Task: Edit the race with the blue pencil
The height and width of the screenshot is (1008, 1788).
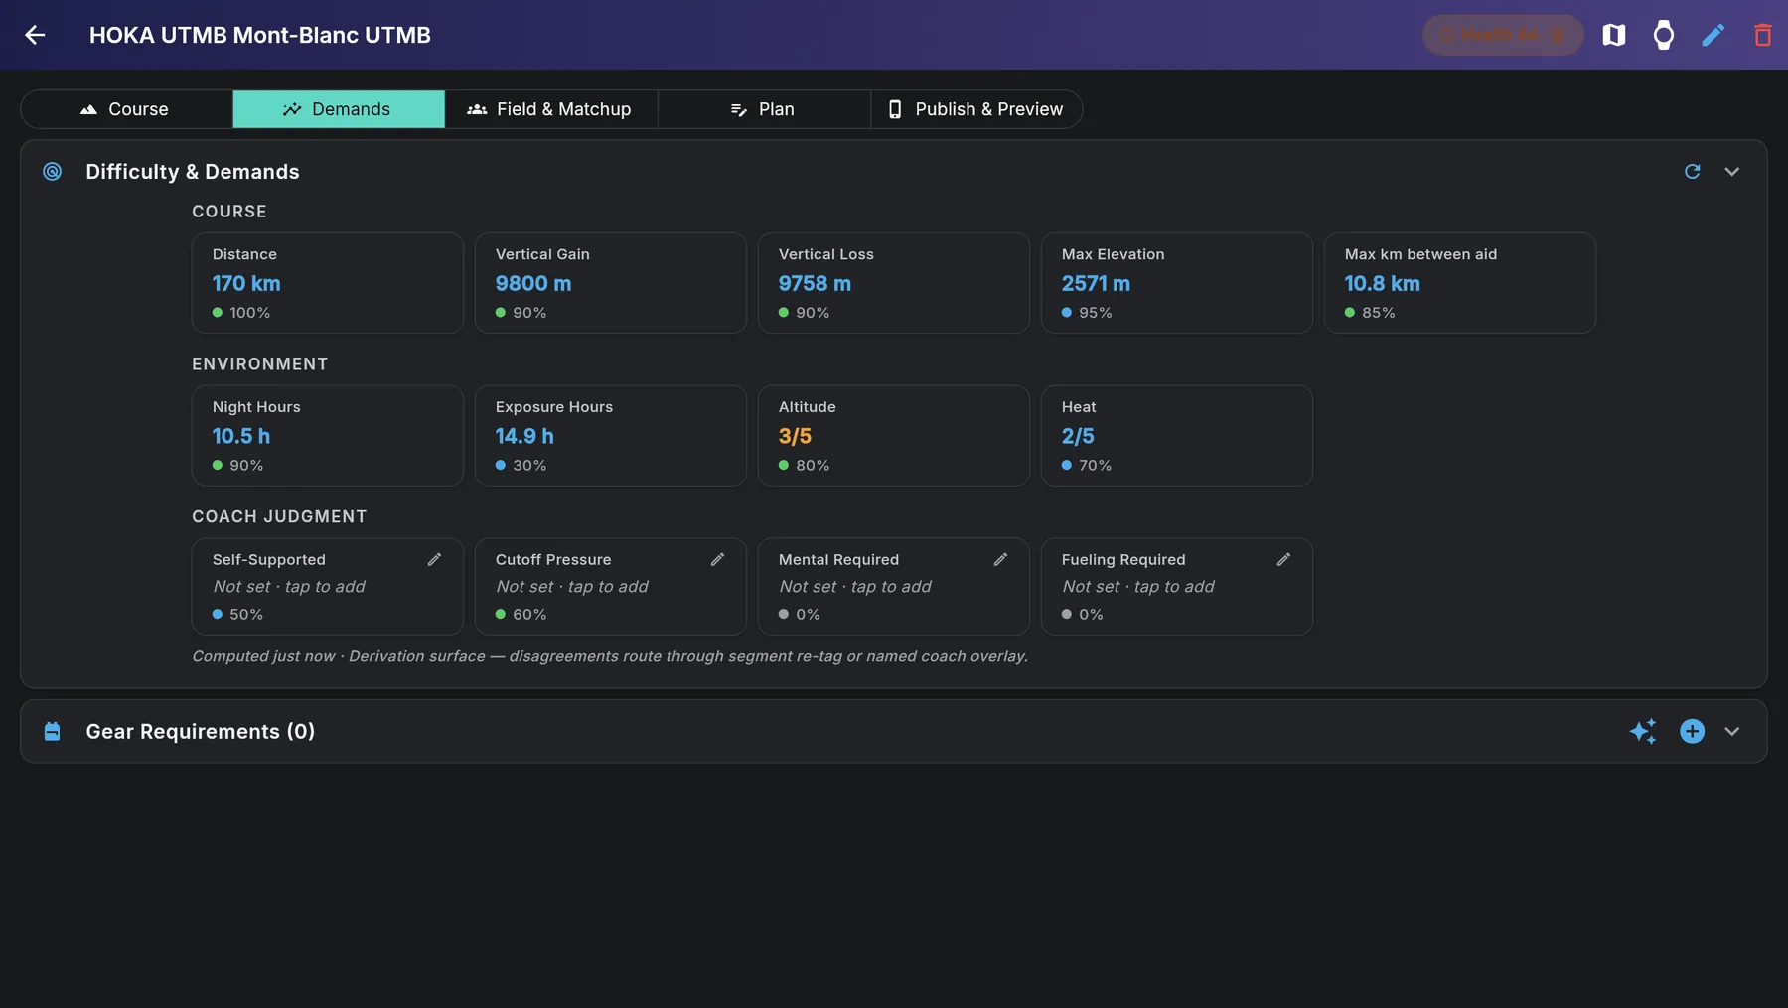Action: (1713, 35)
